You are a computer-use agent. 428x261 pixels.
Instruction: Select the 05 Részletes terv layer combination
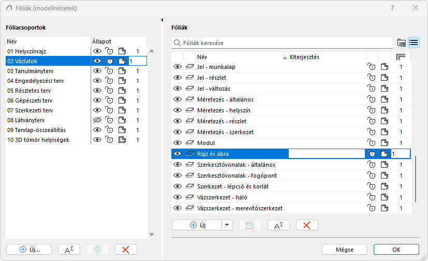(29, 91)
